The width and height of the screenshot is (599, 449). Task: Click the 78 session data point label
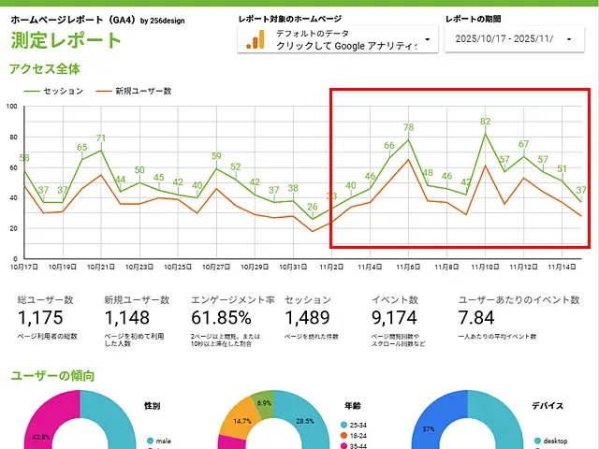point(408,127)
